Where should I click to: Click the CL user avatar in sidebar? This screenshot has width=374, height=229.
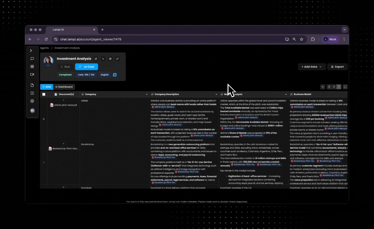coord(33,111)
